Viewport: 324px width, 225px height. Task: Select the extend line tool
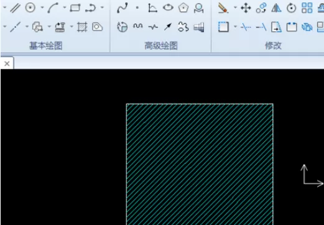tap(261, 27)
